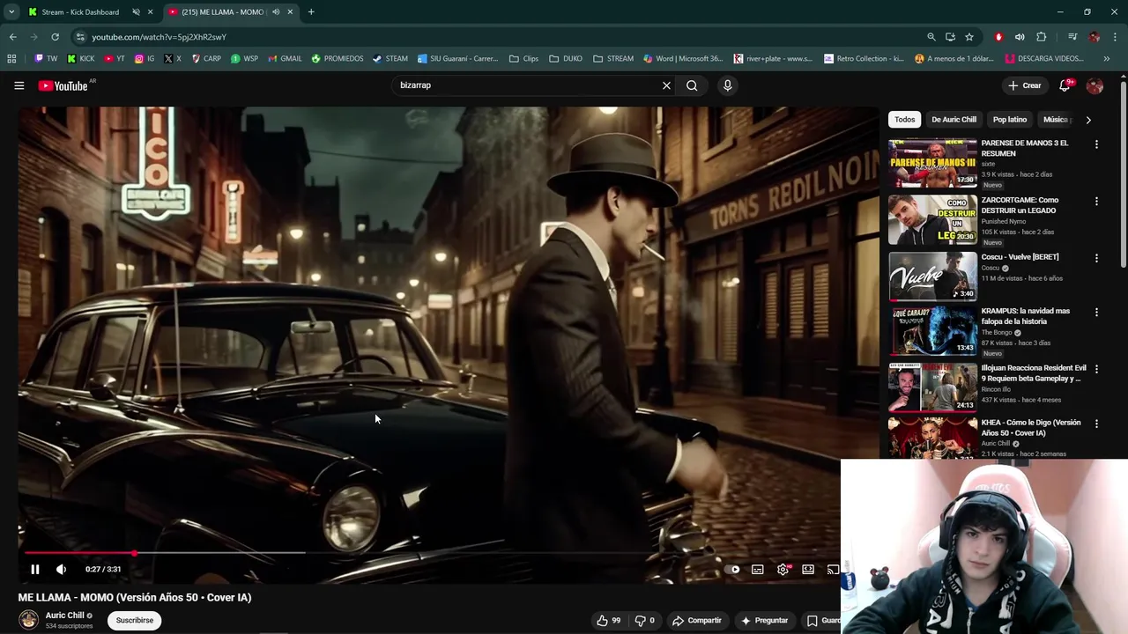Select the Música chip
This screenshot has height=634, width=1128.
click(x=1055, y=119)
